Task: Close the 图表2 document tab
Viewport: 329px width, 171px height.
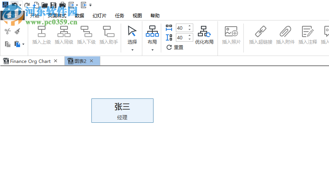Action: [91, 61]
